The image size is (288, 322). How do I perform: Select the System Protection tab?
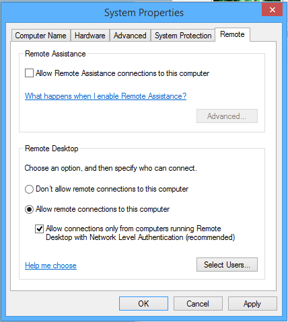183,36
